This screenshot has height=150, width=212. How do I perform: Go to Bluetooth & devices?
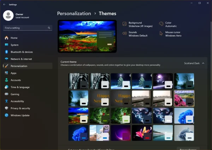[x=28, y=52]
